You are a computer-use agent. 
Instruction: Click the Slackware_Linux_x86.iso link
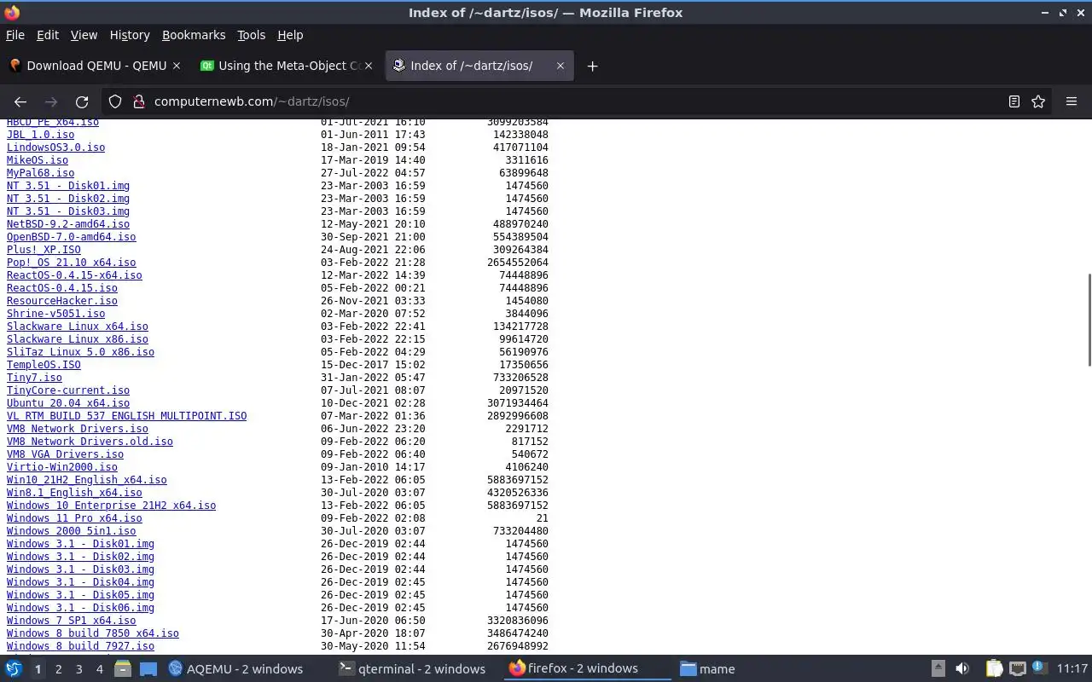click(x=78, y=339)
